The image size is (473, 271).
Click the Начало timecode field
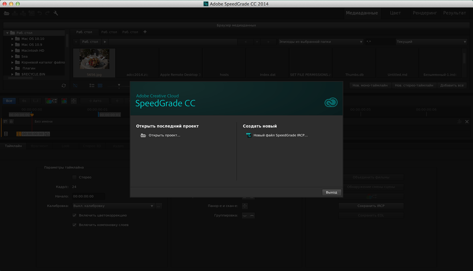pos(88,196)
